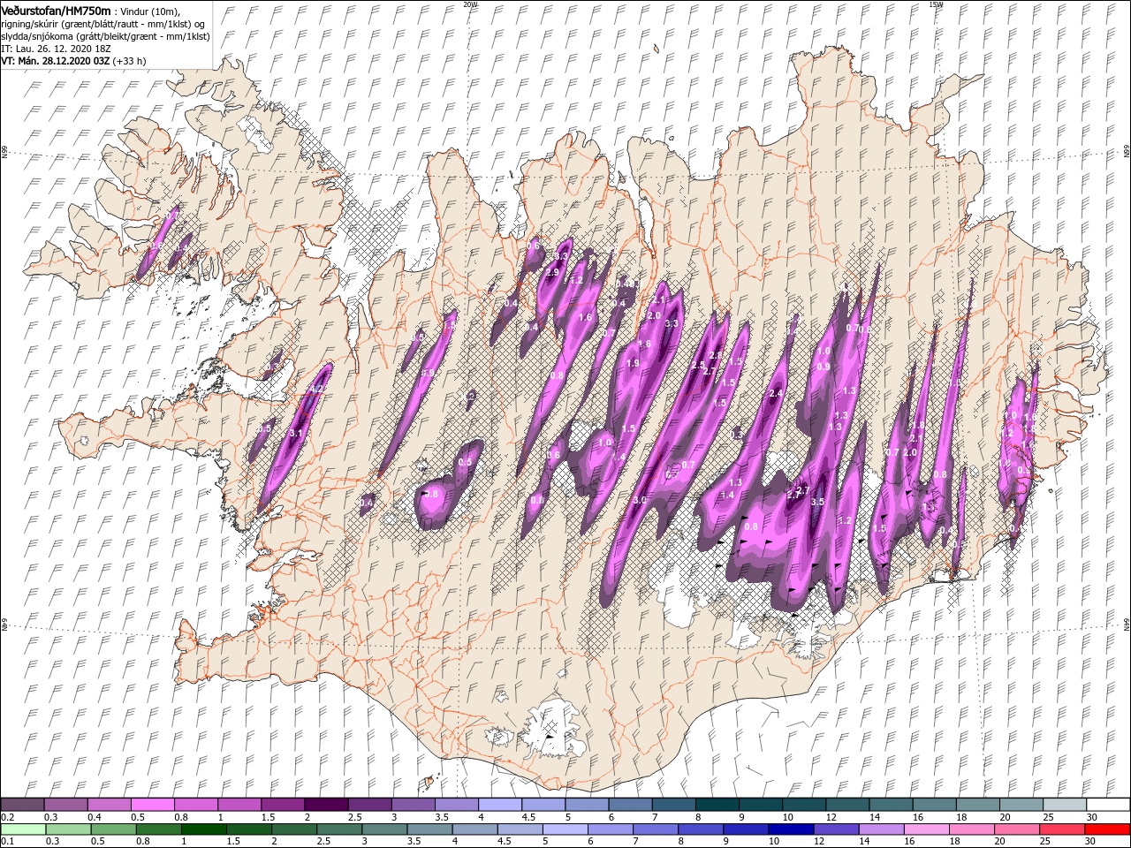The width and height of the screenshot is (1131, 848).
Task: Click the light lavender 4–4.5 snow swatch
Action: click(500, 805)
